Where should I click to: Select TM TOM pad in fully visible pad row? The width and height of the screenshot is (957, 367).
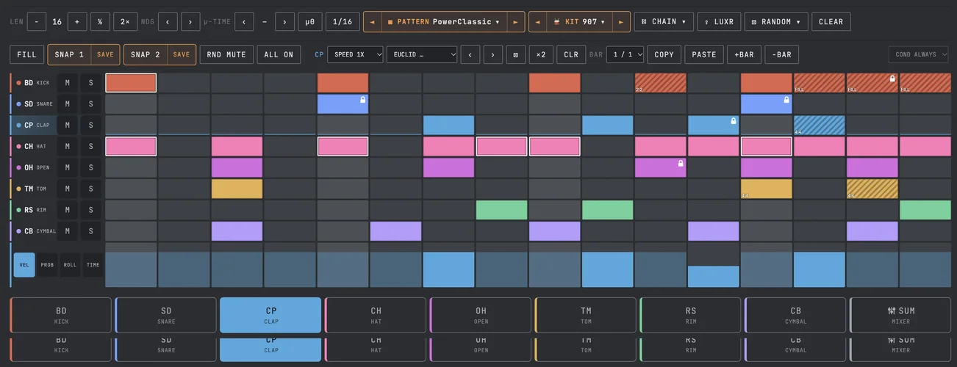pyautogui.click(x=586, y=315)
